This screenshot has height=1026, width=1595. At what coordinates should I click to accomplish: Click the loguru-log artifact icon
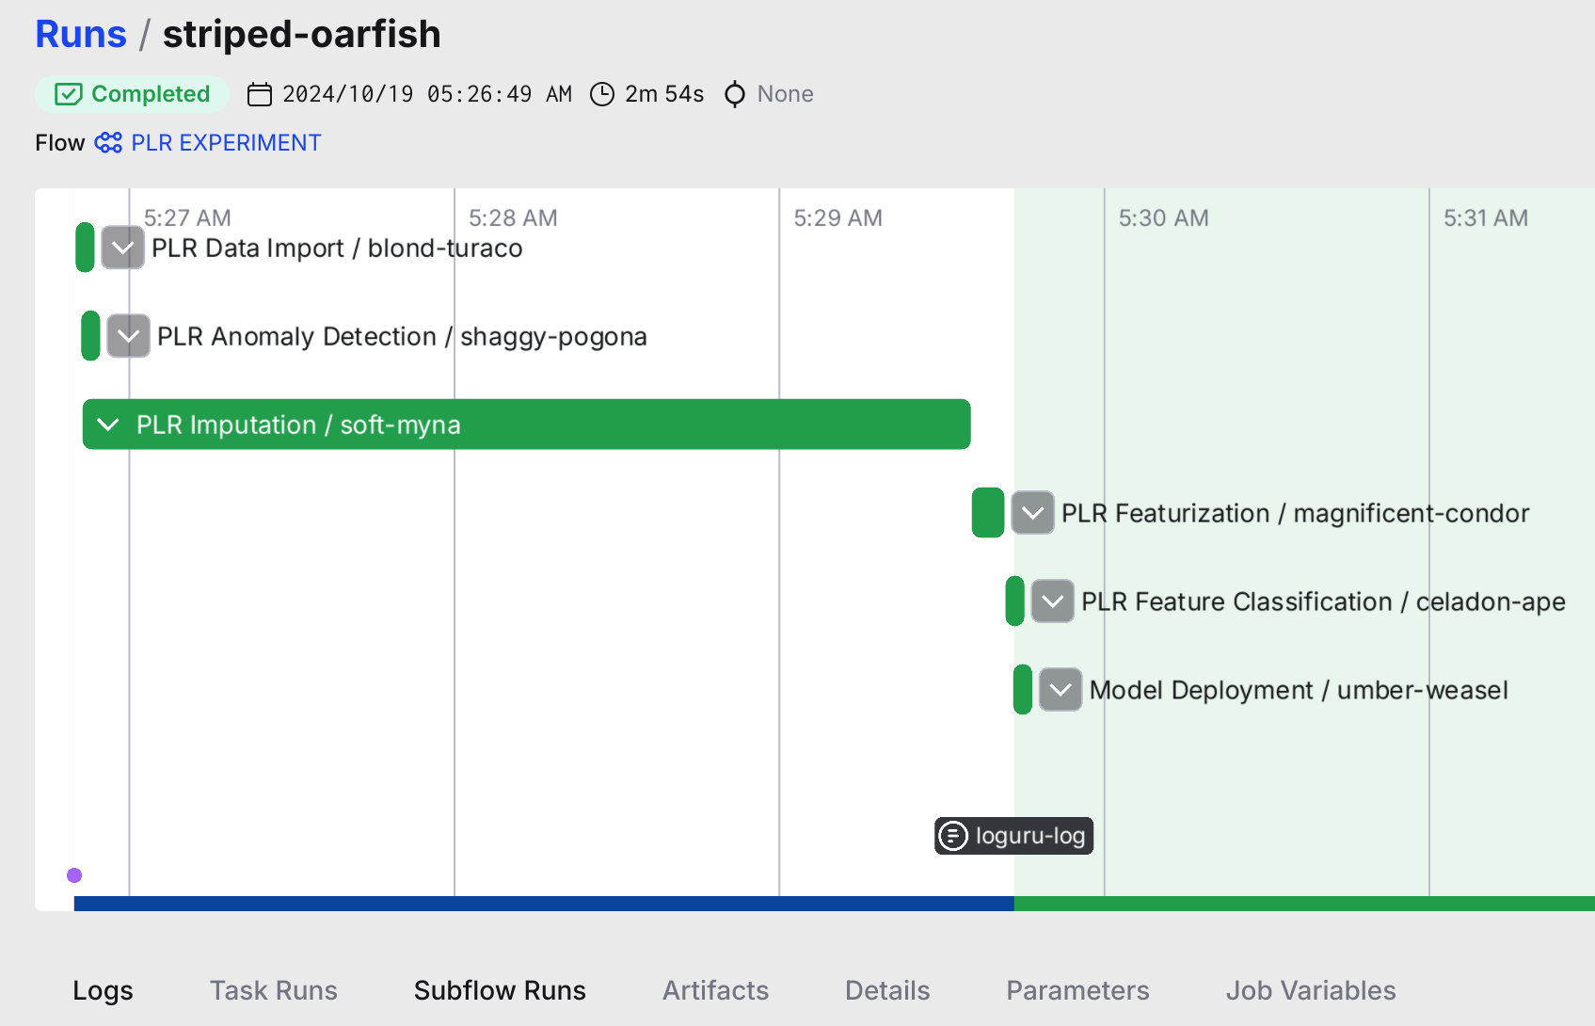click(953, 836)
